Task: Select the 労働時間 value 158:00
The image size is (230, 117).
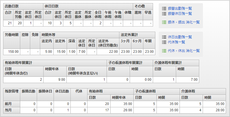Action: tap(12, 52)
